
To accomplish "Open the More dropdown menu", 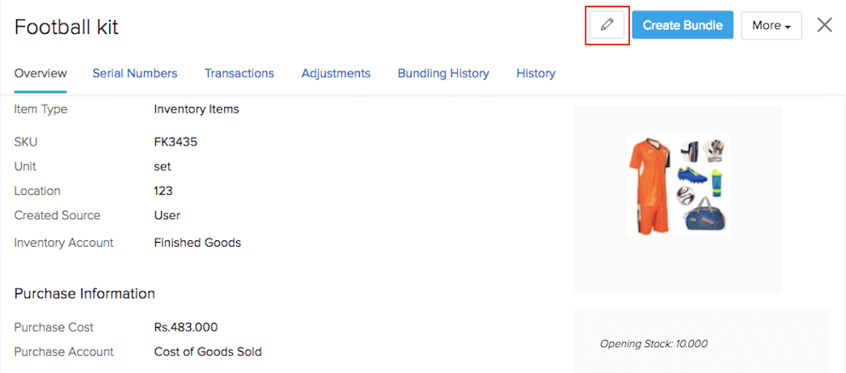I will (771, 25).
